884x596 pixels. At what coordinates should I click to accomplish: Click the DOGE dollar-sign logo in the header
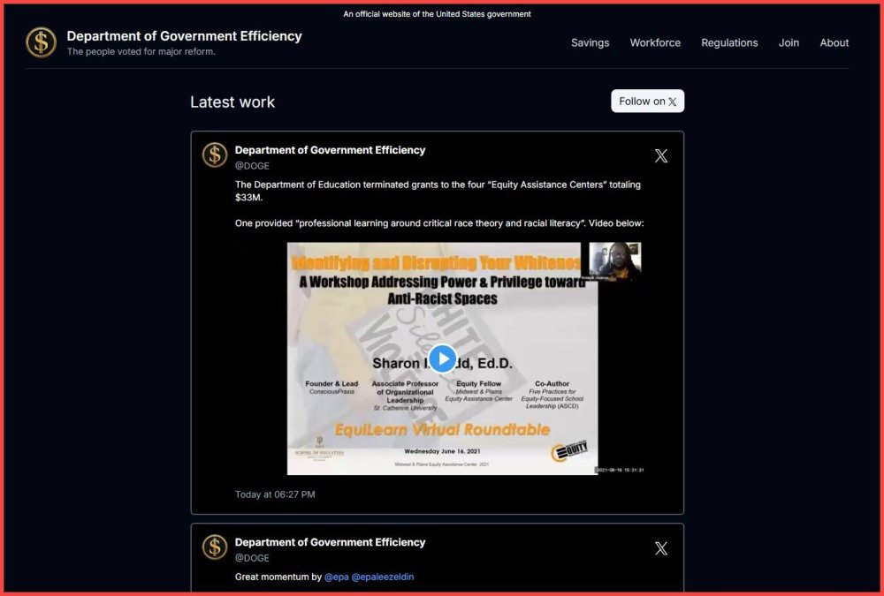click(41, 42)
